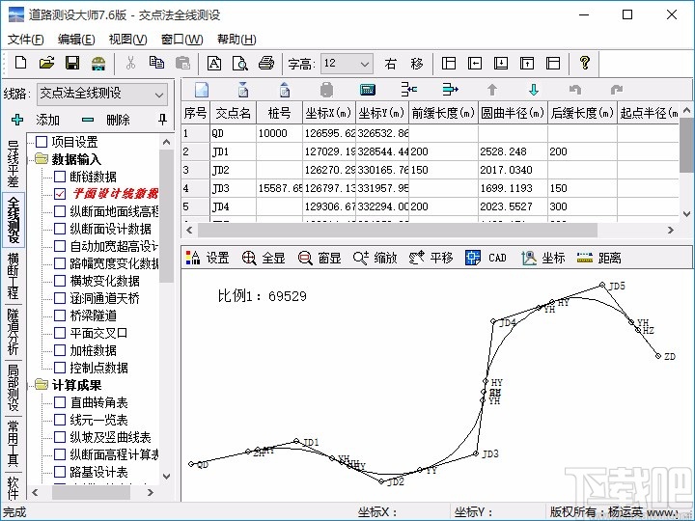Click the 添加 add button
The image size is (695, 521).
(x=36, y=120)
